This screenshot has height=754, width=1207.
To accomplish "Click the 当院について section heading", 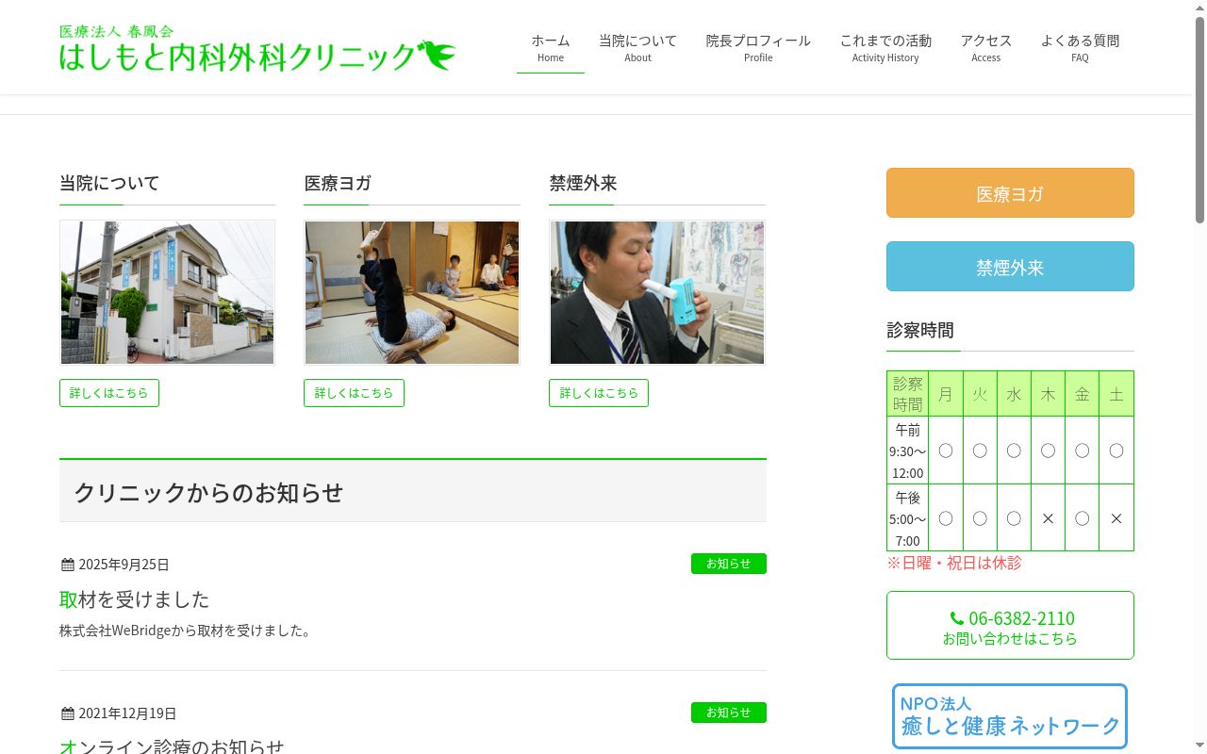I will (x=109, y=183).
